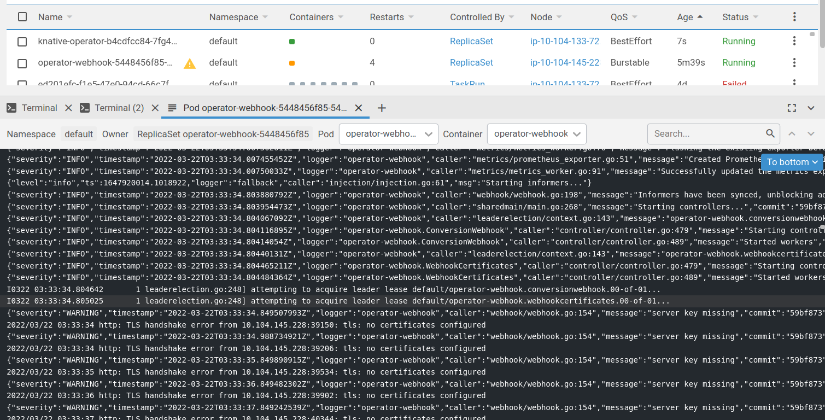Toggle the select-all pods checkbox
This screenshot has height=420, width=825.
click(22, 17)
